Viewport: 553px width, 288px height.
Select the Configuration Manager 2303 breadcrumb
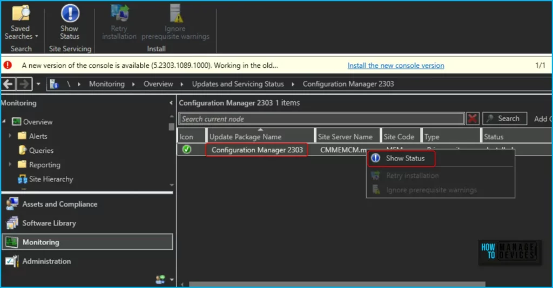click(348, 84)
